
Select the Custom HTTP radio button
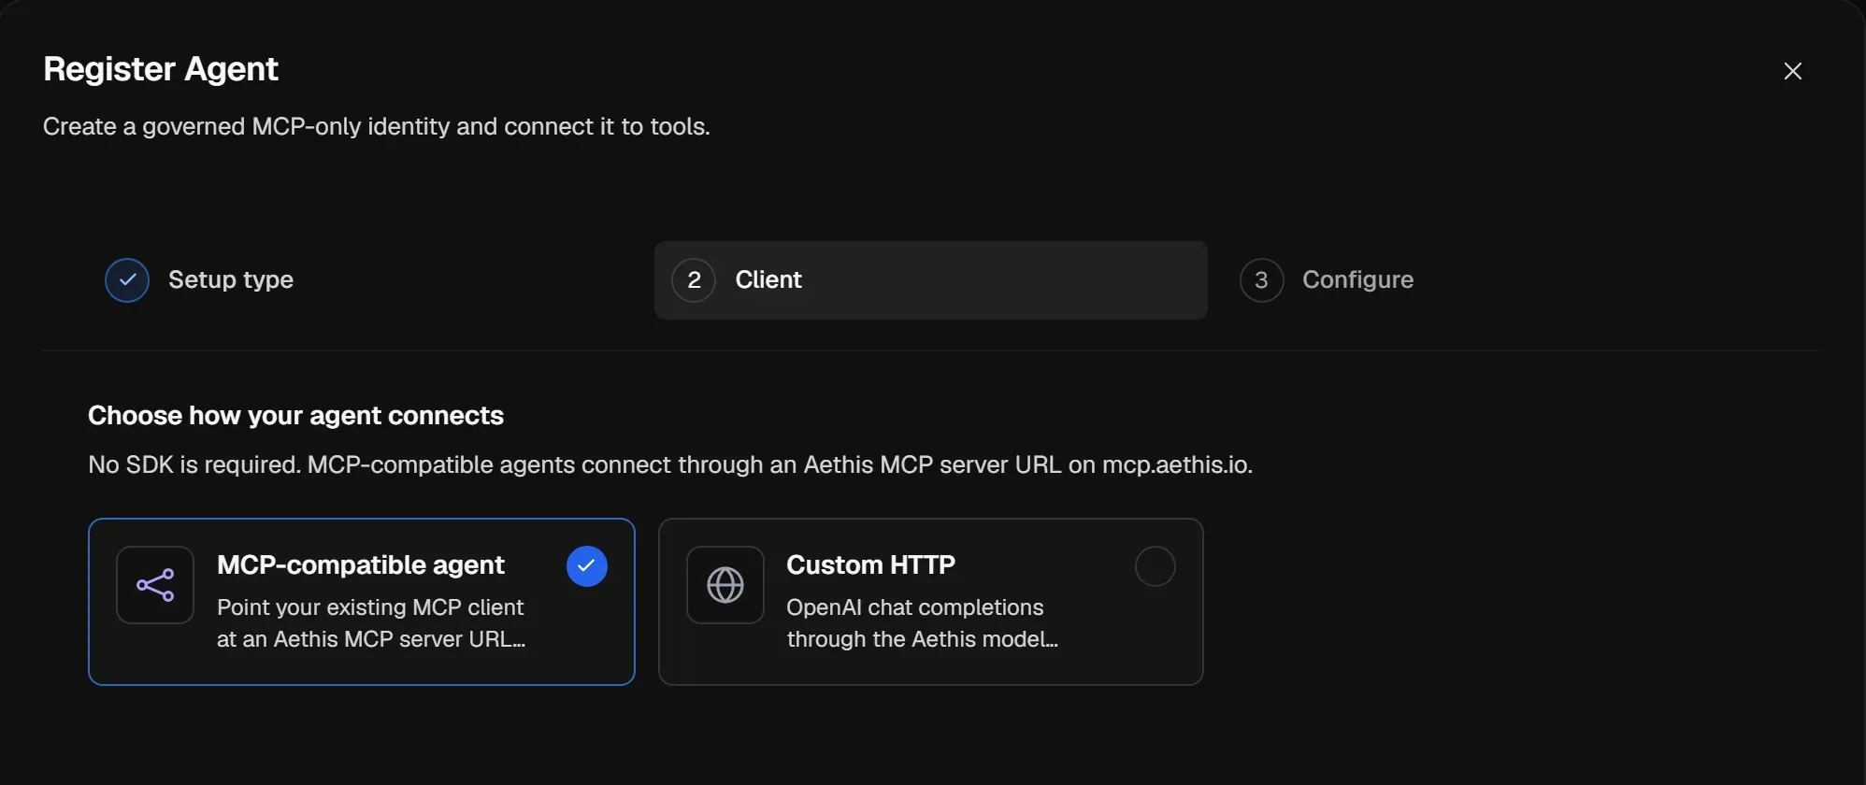coord(1155,566)
